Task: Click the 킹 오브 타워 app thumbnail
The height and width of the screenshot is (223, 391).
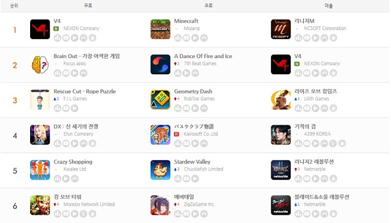Action: tap(40, 205)
